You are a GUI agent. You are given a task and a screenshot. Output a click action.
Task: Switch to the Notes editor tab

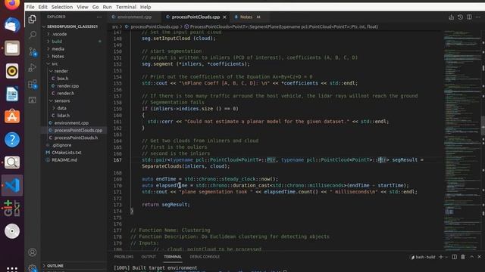(x=246, y=17)
